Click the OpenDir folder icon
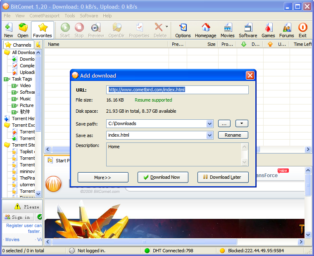The image size is (314, 256). [x=117, y=30]
